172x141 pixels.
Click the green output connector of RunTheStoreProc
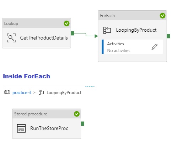click(82, 124)
